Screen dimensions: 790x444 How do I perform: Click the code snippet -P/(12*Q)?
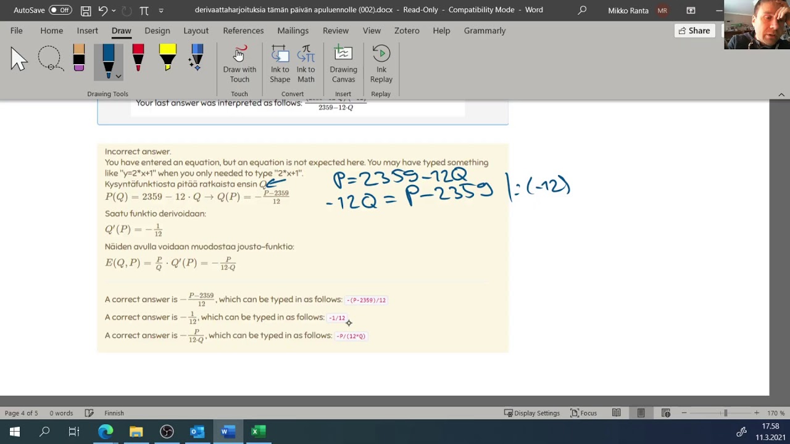click(x=351, y=336)
